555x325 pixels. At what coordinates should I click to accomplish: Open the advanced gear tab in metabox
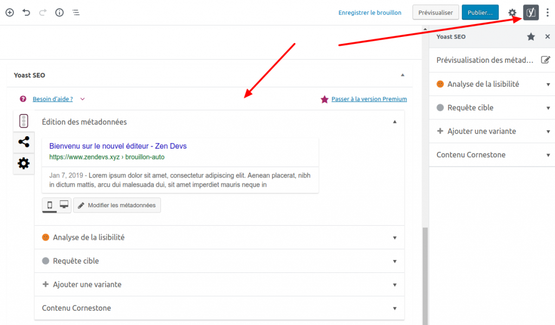point(24,163)
